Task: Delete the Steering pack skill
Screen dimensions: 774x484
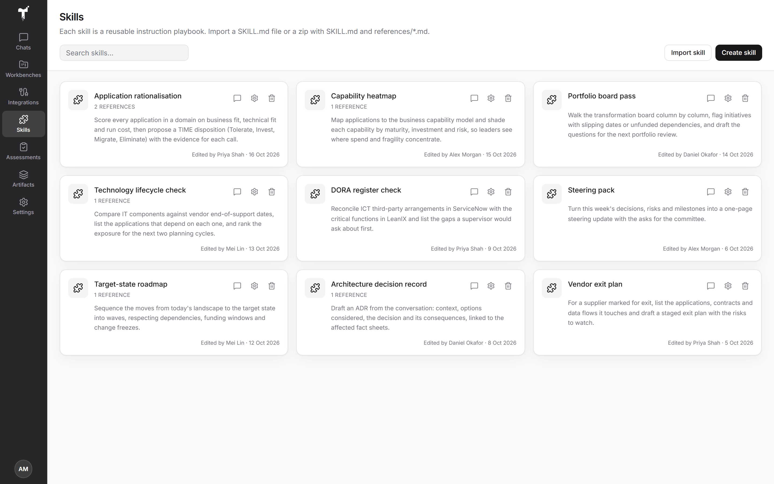Action: point(745,192)
